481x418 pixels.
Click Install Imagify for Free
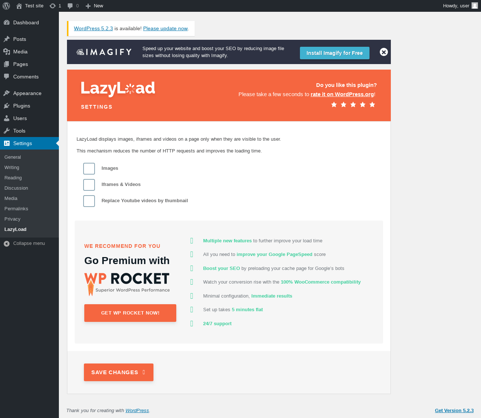[335, 53]
